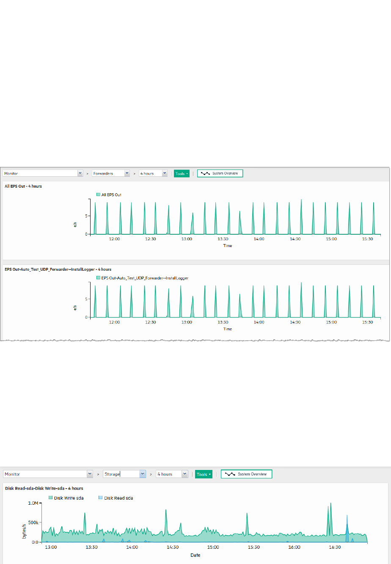The image size is (391, 564).
Task: Toggle All EPS Out legend swatch
Action: coord(98,195)
